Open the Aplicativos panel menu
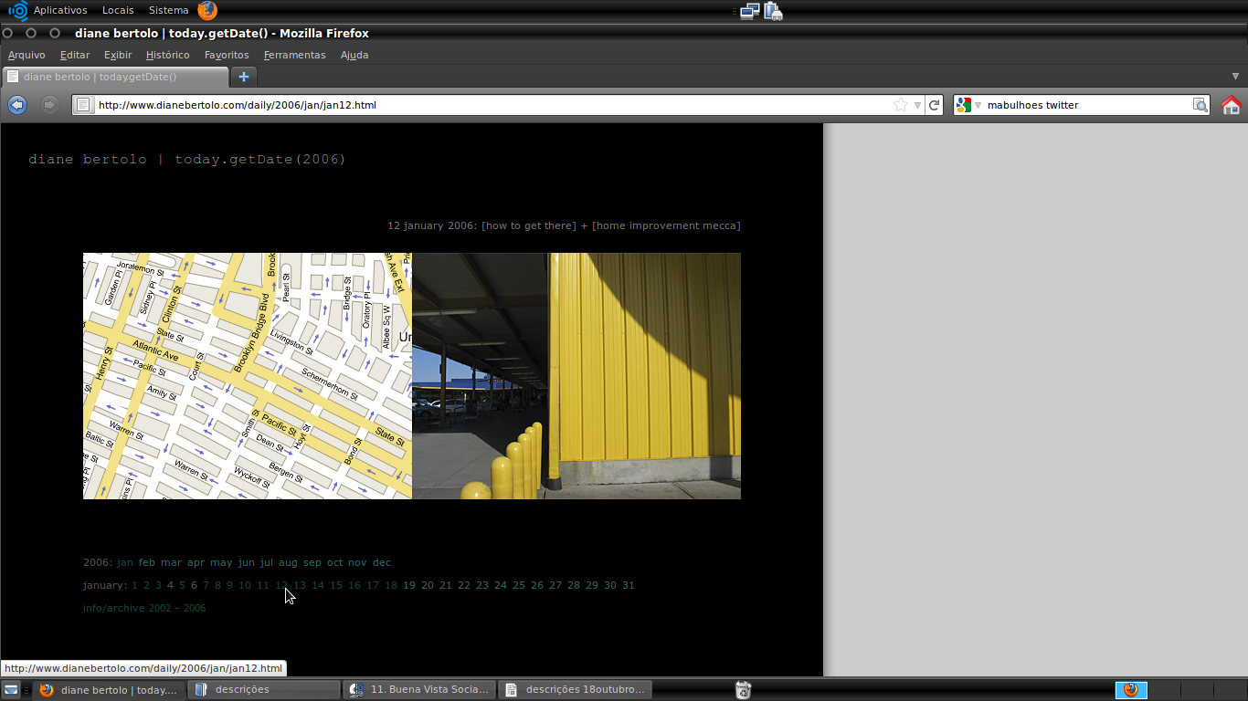 point(60,10)
